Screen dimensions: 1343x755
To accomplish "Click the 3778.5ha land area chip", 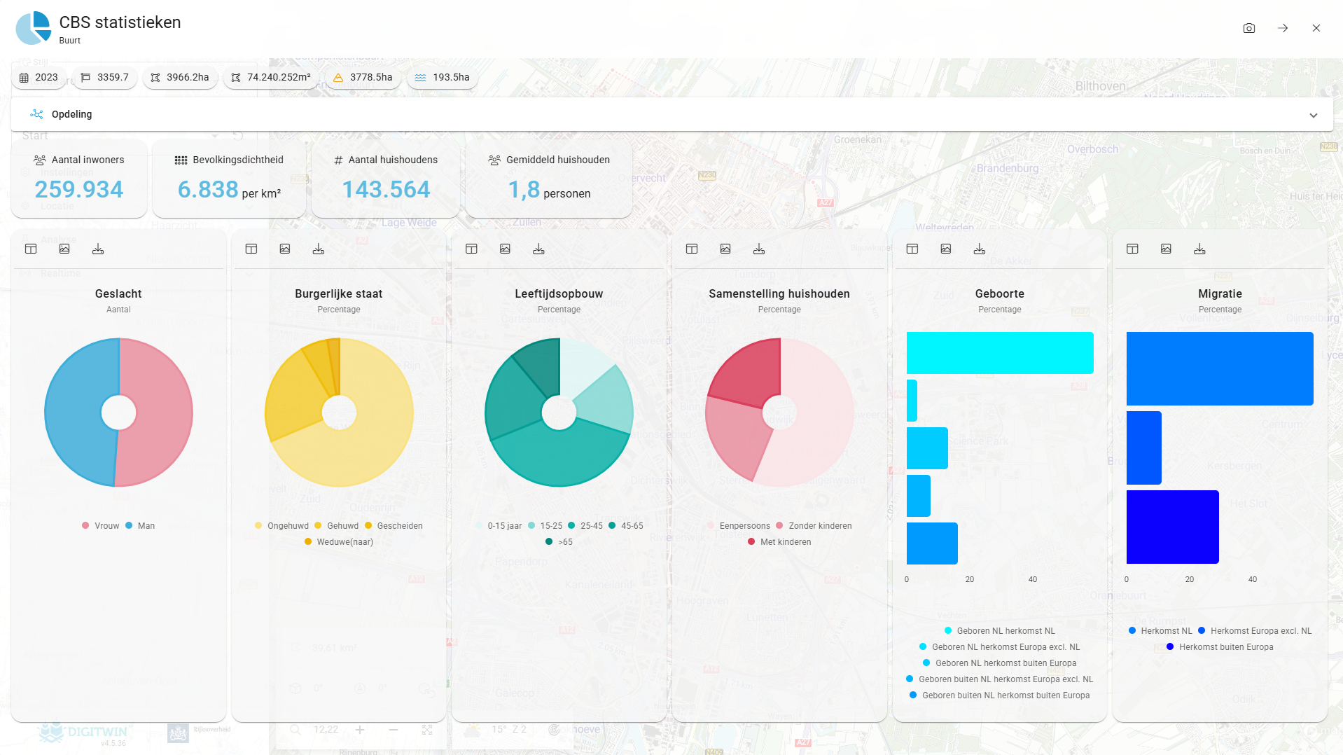I will [363, 77].
